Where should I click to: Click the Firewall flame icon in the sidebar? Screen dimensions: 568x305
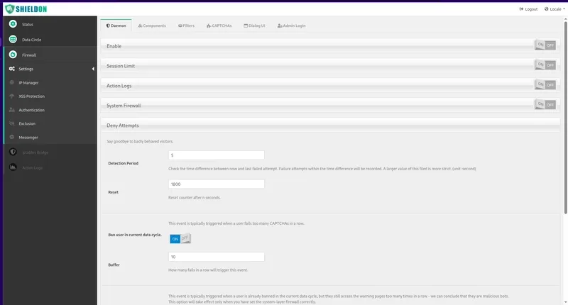(13, 55)
